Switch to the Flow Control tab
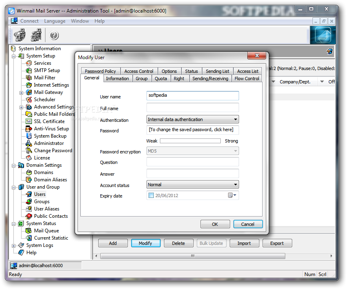The image size is (347, 289). coord(247,79)
